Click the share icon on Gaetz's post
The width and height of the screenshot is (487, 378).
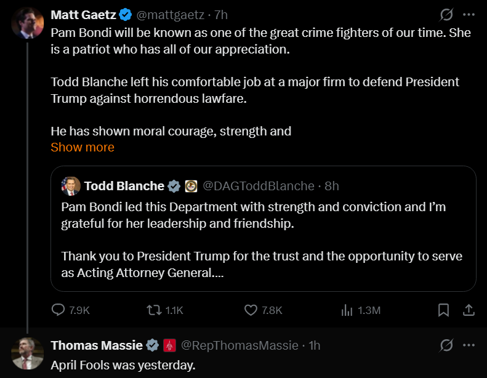468,310
